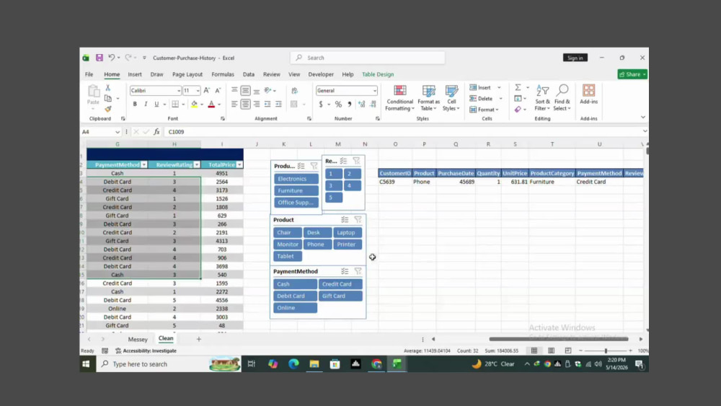Click the Share button

[632, 74]
